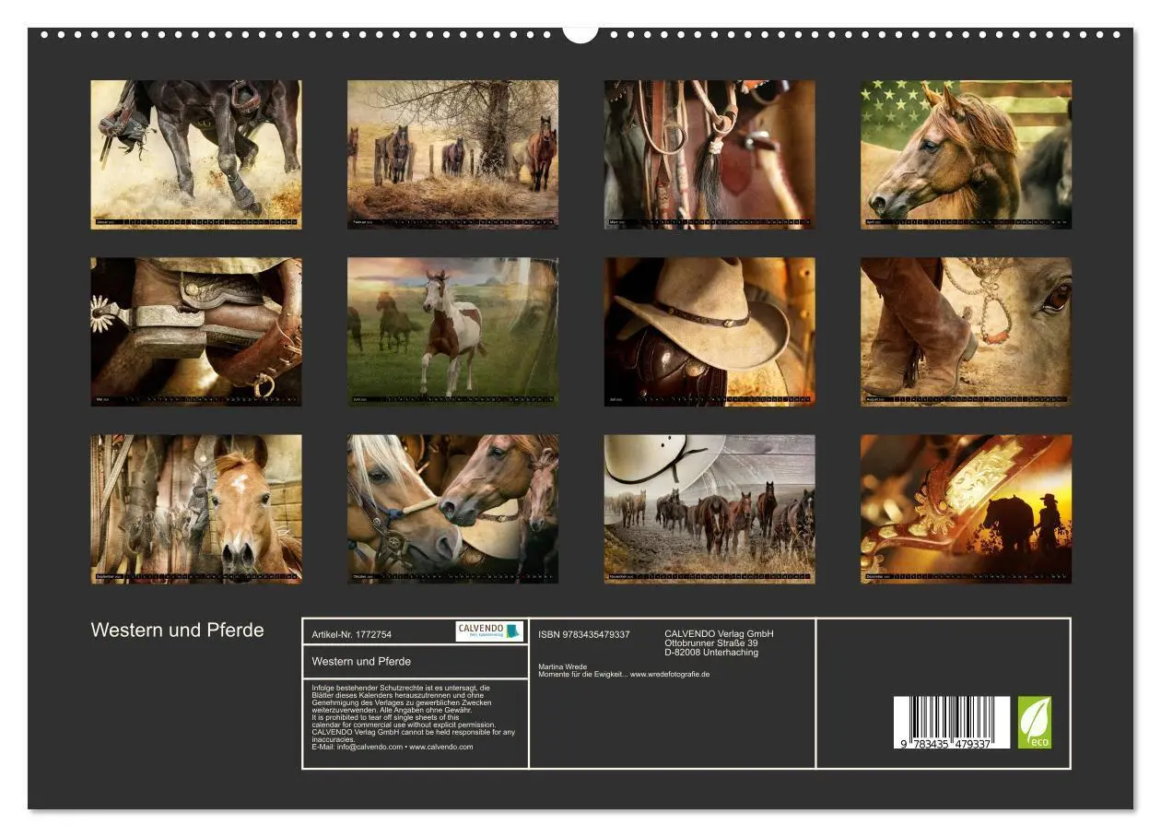
Task: Open the cowboy boots beside horse eye thumbnail
Action: click(x=967, y=332)
